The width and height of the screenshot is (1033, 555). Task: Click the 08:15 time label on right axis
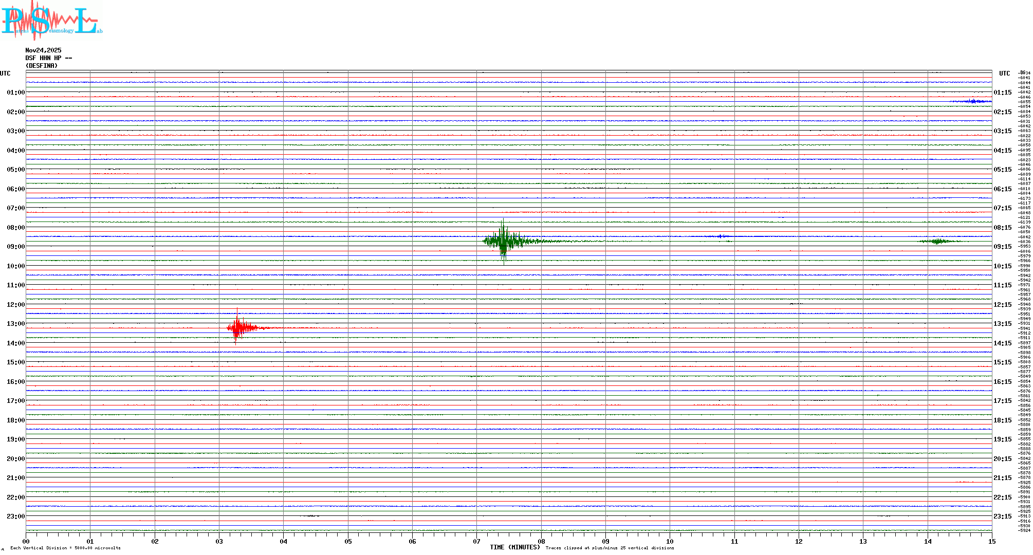pos(1002,228)
